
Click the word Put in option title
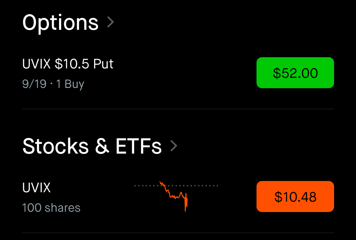[103, 64]
